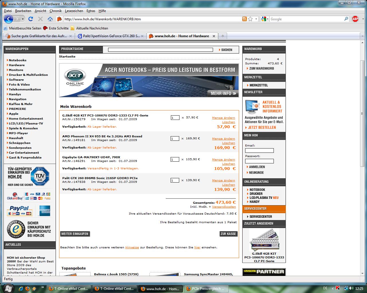The width and height of the screenshot is (367, 293).
Task: Open the Adblock Plus ABP icon
Action: 355,19
